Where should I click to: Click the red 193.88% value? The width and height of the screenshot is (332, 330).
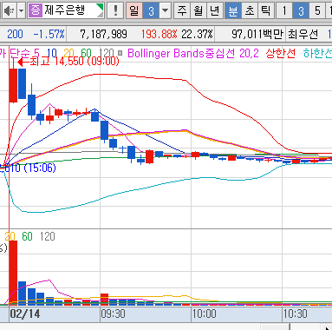(x=159, y=34)
